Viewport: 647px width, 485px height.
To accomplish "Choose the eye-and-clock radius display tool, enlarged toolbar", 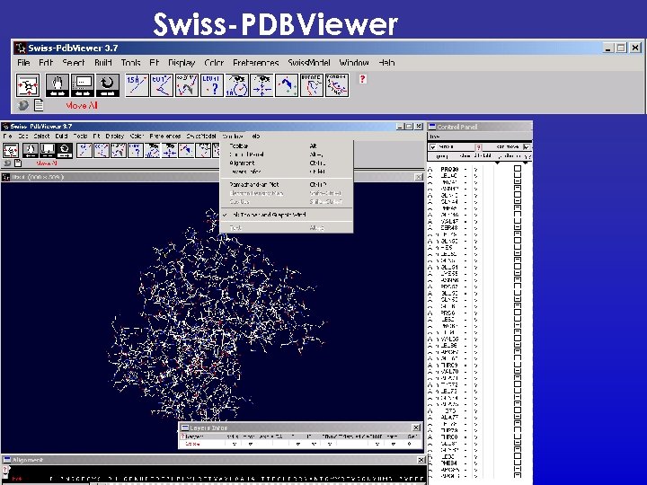I will pyautogui.click(x=237, y=85).
